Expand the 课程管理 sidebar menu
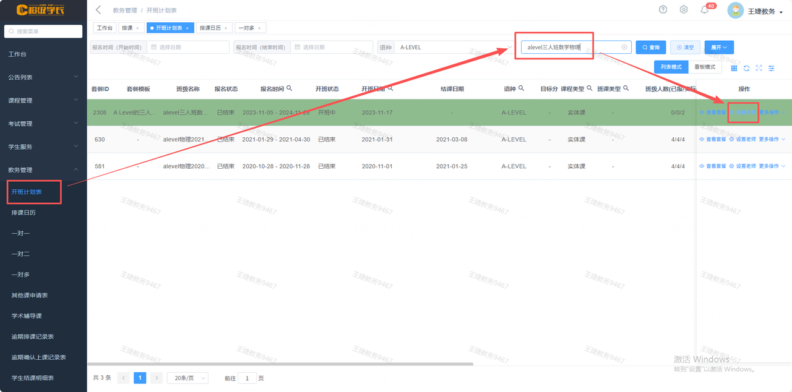Viewport: 792px width, 392px height. (43, 100)
